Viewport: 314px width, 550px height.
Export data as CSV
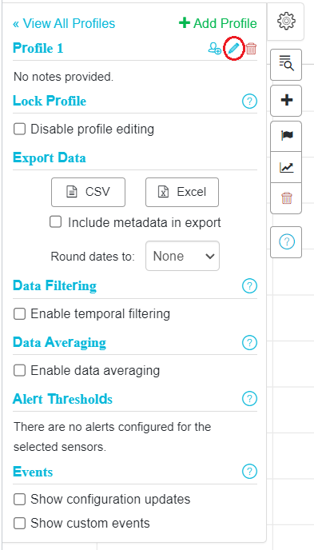(x=89, y=192)
